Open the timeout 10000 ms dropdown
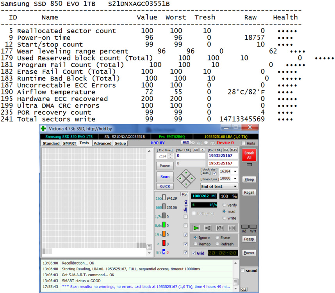The height and width of the screenshot is (293, 335). [x=235, y=179]
